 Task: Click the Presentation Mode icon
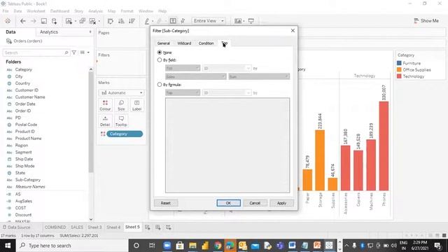pyautogui.click(x=251, y=21)
